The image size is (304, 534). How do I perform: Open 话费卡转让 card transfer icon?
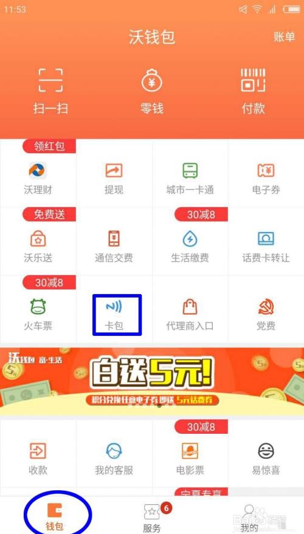point(266,239)
